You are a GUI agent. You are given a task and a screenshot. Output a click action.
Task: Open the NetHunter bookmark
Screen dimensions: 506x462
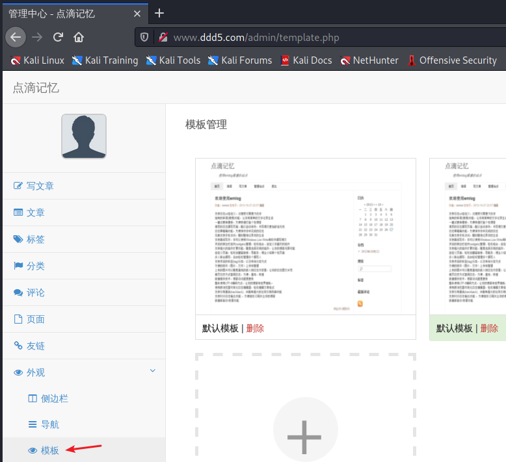(369, 60)
